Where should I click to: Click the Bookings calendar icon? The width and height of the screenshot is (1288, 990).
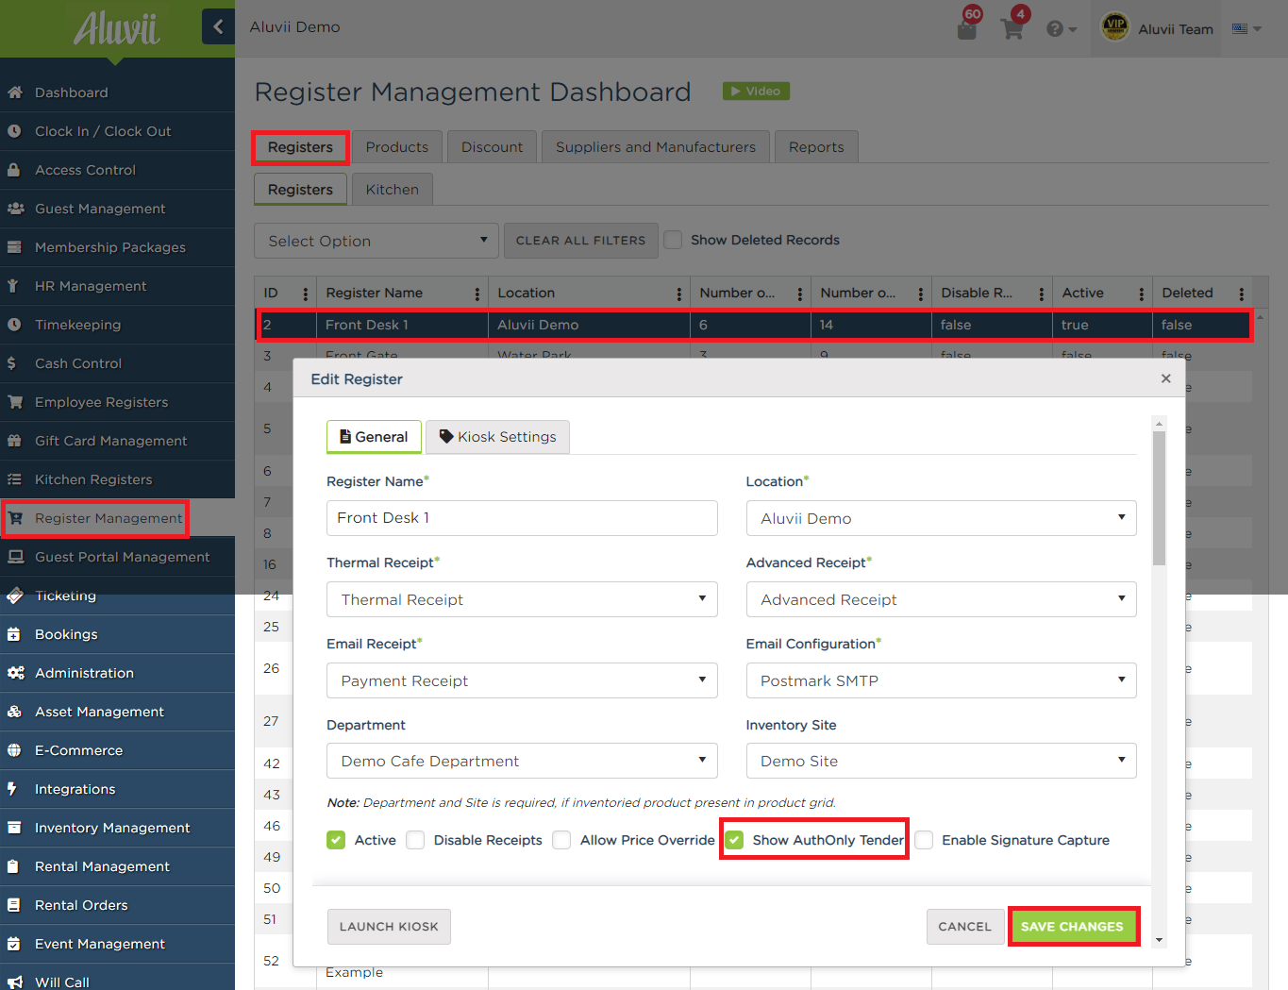[15, 634]
